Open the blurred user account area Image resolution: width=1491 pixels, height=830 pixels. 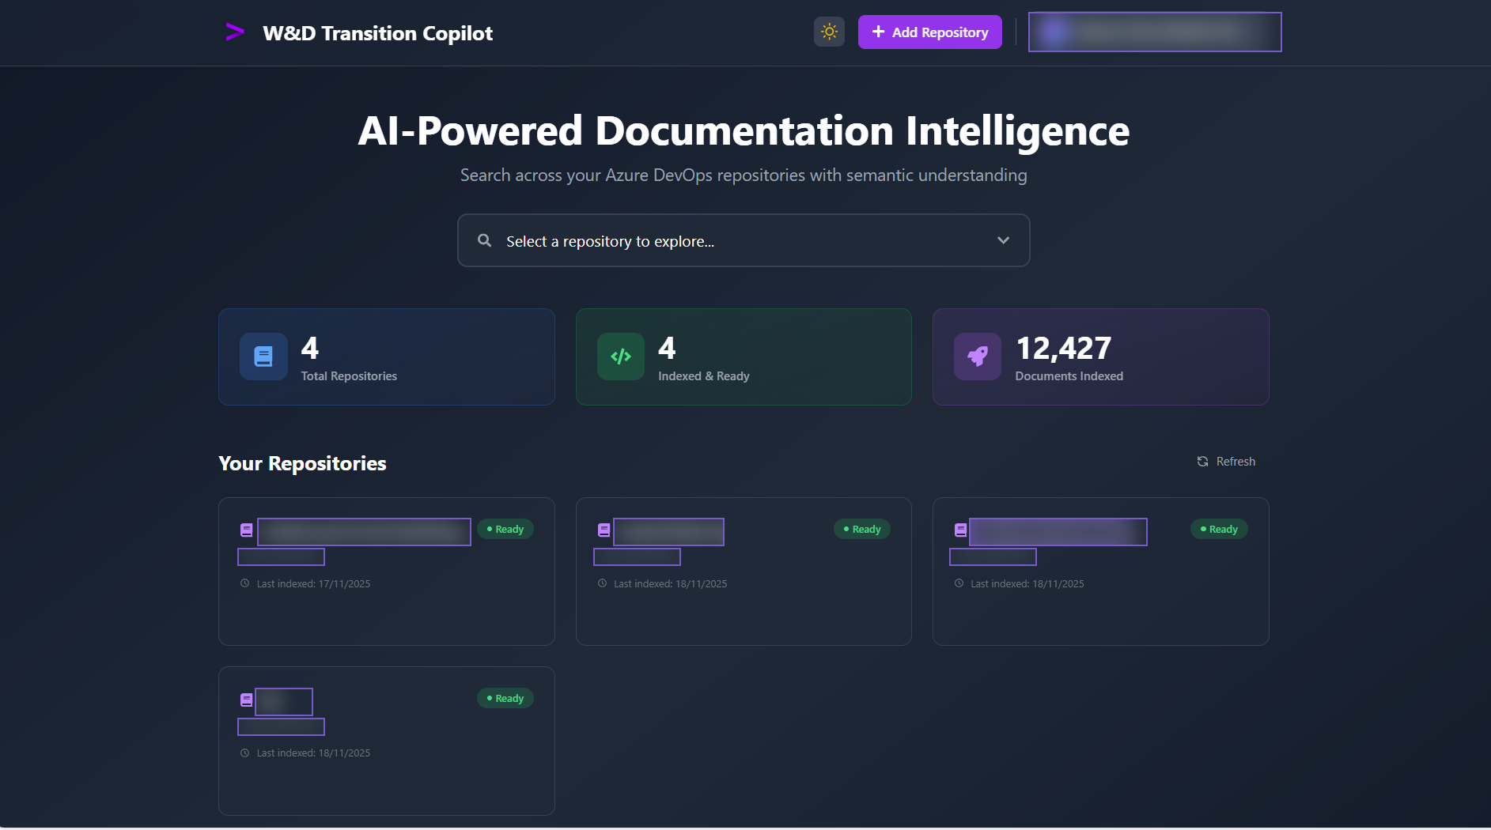pyautogui.click(x=1154, y=32)
